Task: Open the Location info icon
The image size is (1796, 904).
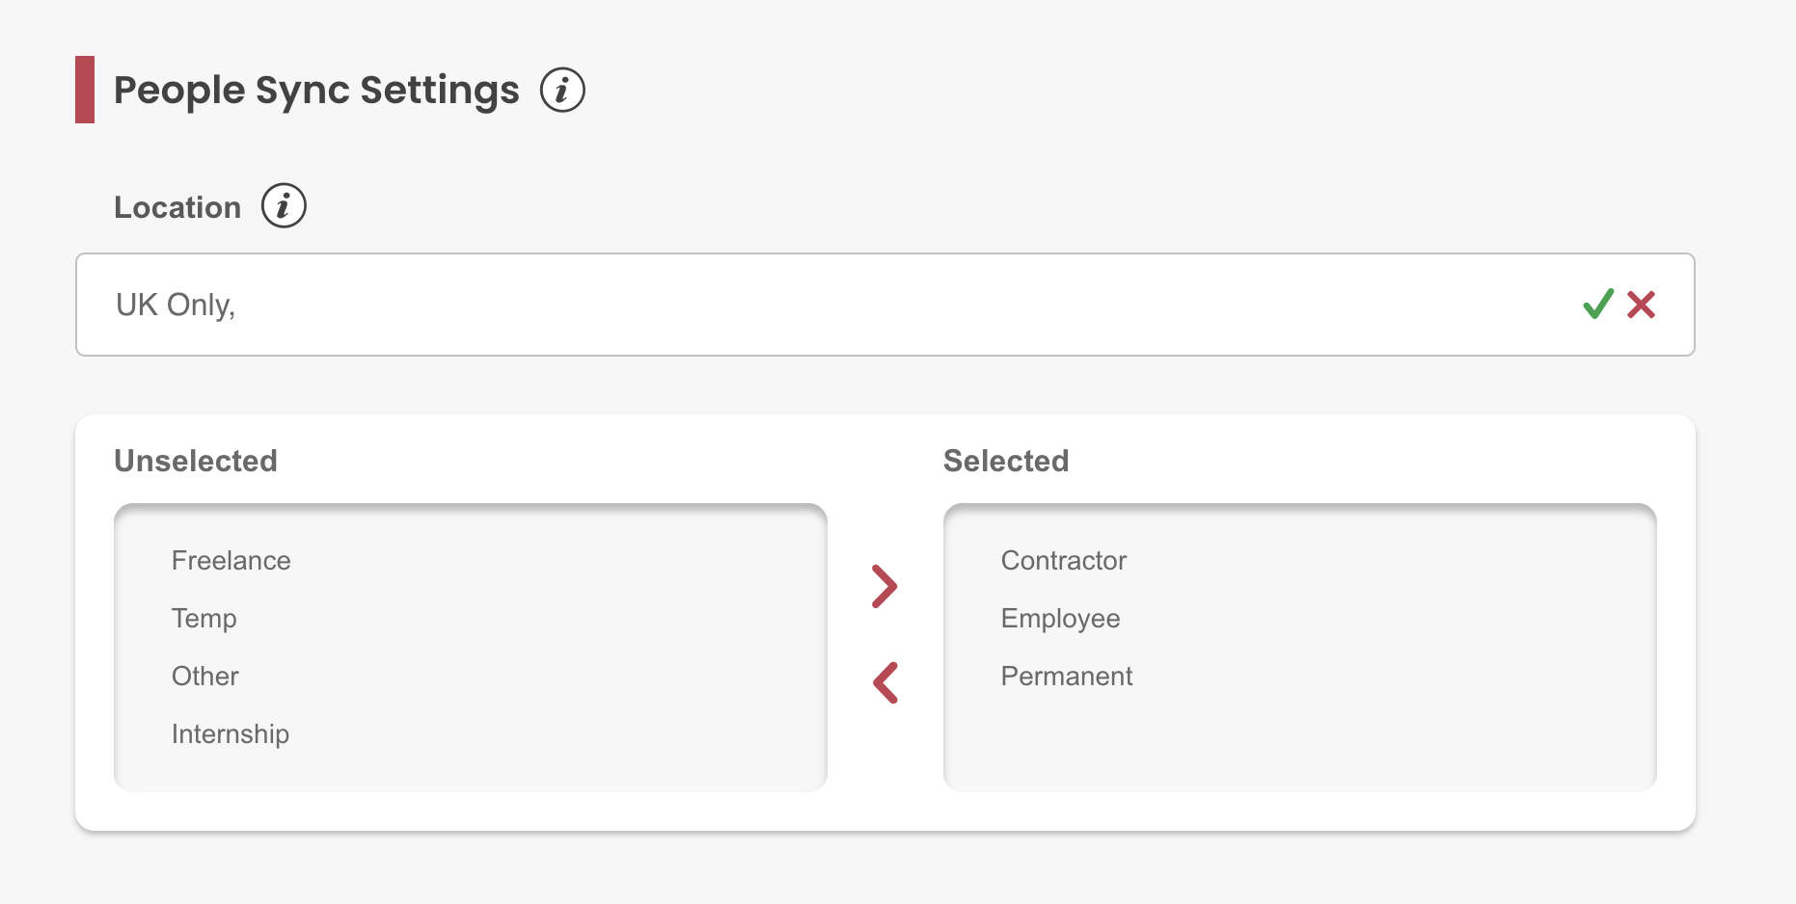Action: tap(284, 206)
